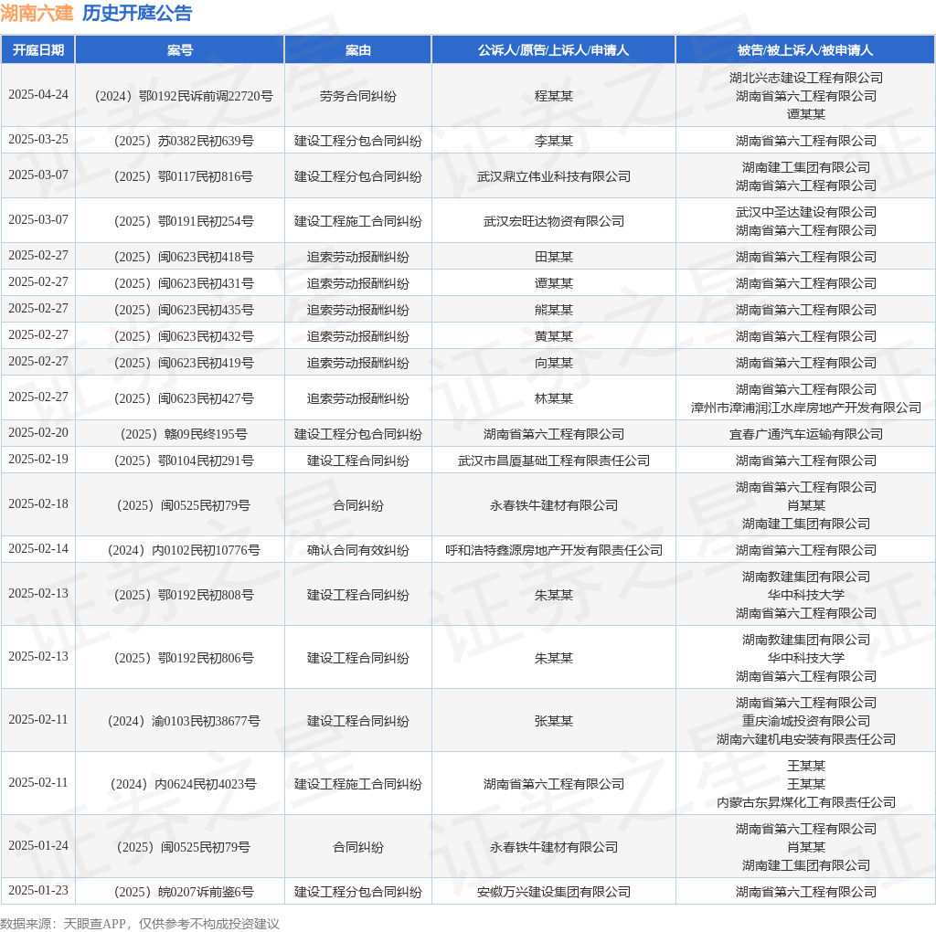Click the 开庭日期 column header
This screenshot has width=936, height=932.
pos(38,50)
